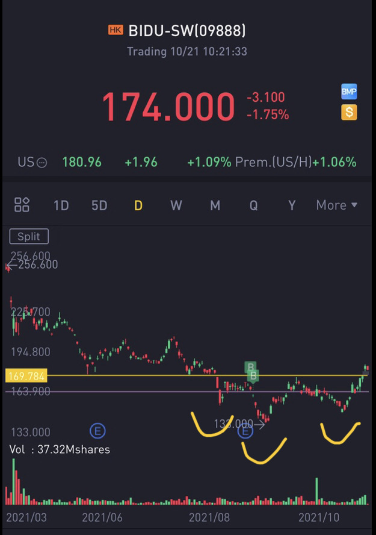This screenshot has width=376, height=535.
Task: Tap the 2021/06 date axis label
Action: click(x=102, y=518)
